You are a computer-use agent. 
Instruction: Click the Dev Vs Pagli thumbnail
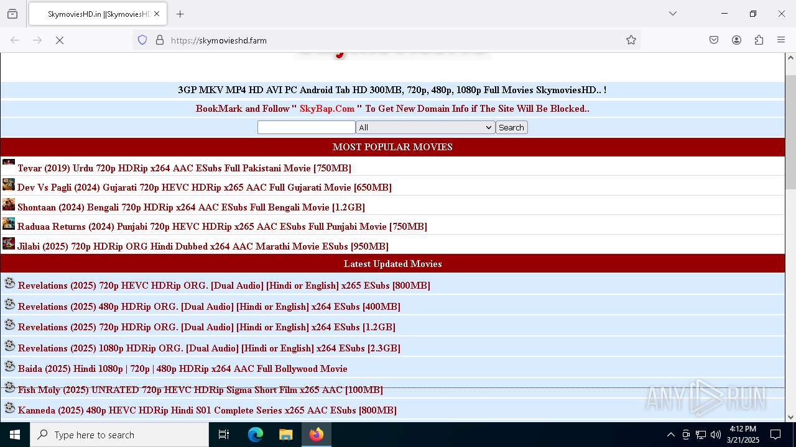point(9,184)
